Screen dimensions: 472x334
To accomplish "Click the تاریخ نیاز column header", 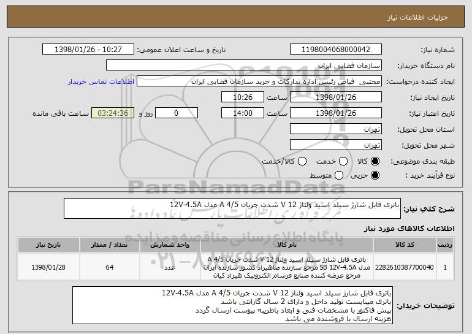I will point(48,245).
